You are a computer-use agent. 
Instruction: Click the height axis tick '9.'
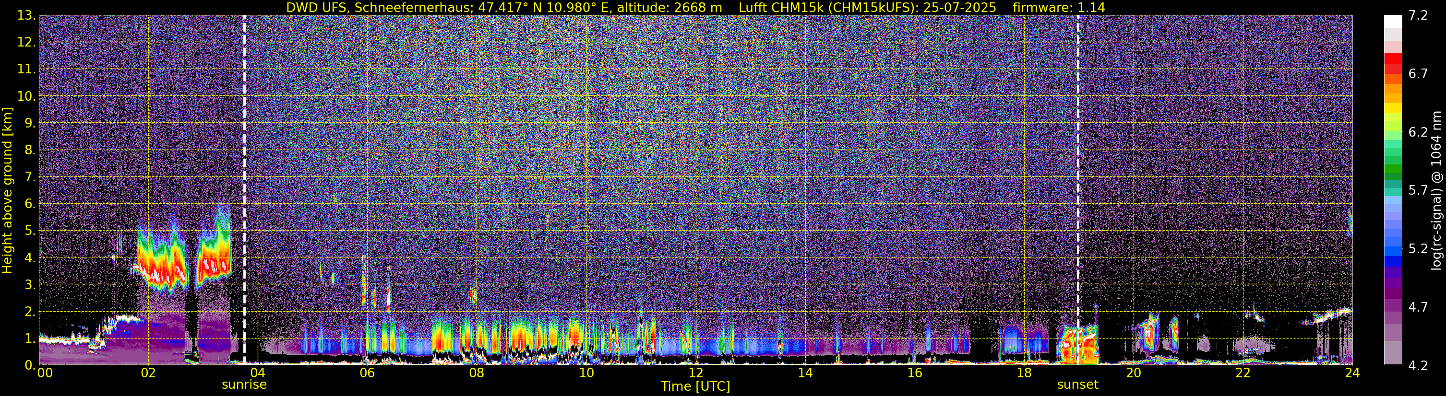[x=29, y=123]
